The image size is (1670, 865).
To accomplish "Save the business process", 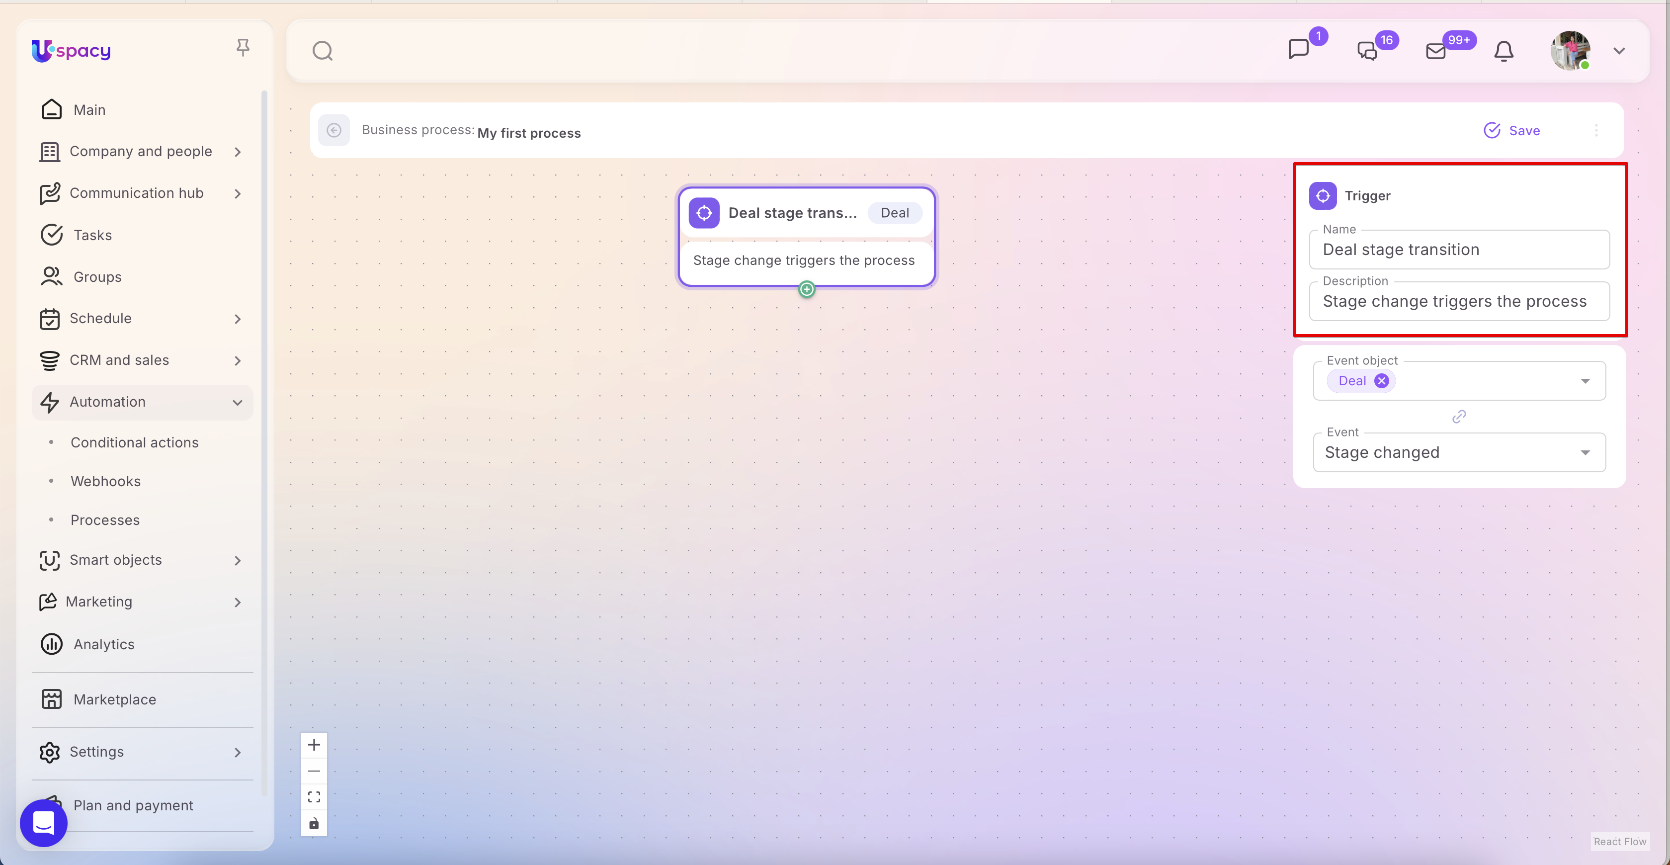I will (1512, 130).
